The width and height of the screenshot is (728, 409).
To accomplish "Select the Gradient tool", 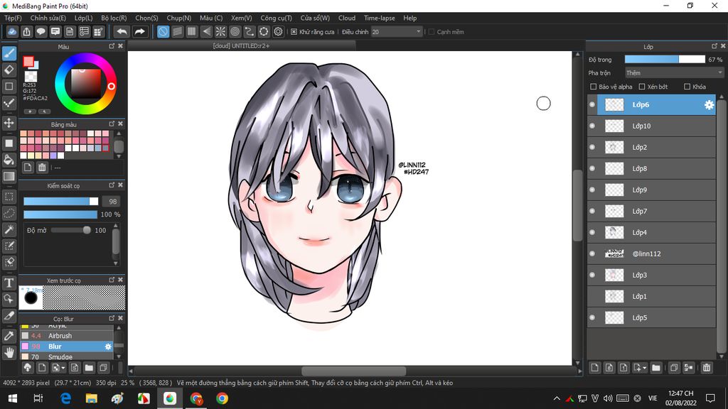I will pos(9,176).
